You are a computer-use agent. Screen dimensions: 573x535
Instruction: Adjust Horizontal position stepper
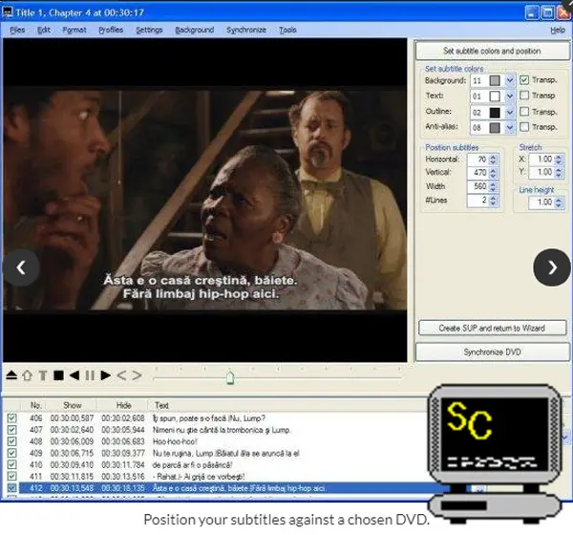click(493, 160)
